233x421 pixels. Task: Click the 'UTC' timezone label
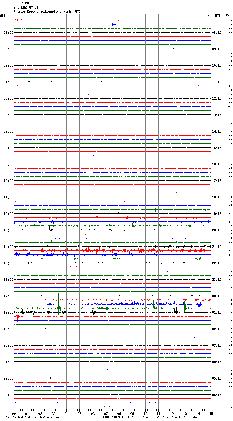point(218,16)
